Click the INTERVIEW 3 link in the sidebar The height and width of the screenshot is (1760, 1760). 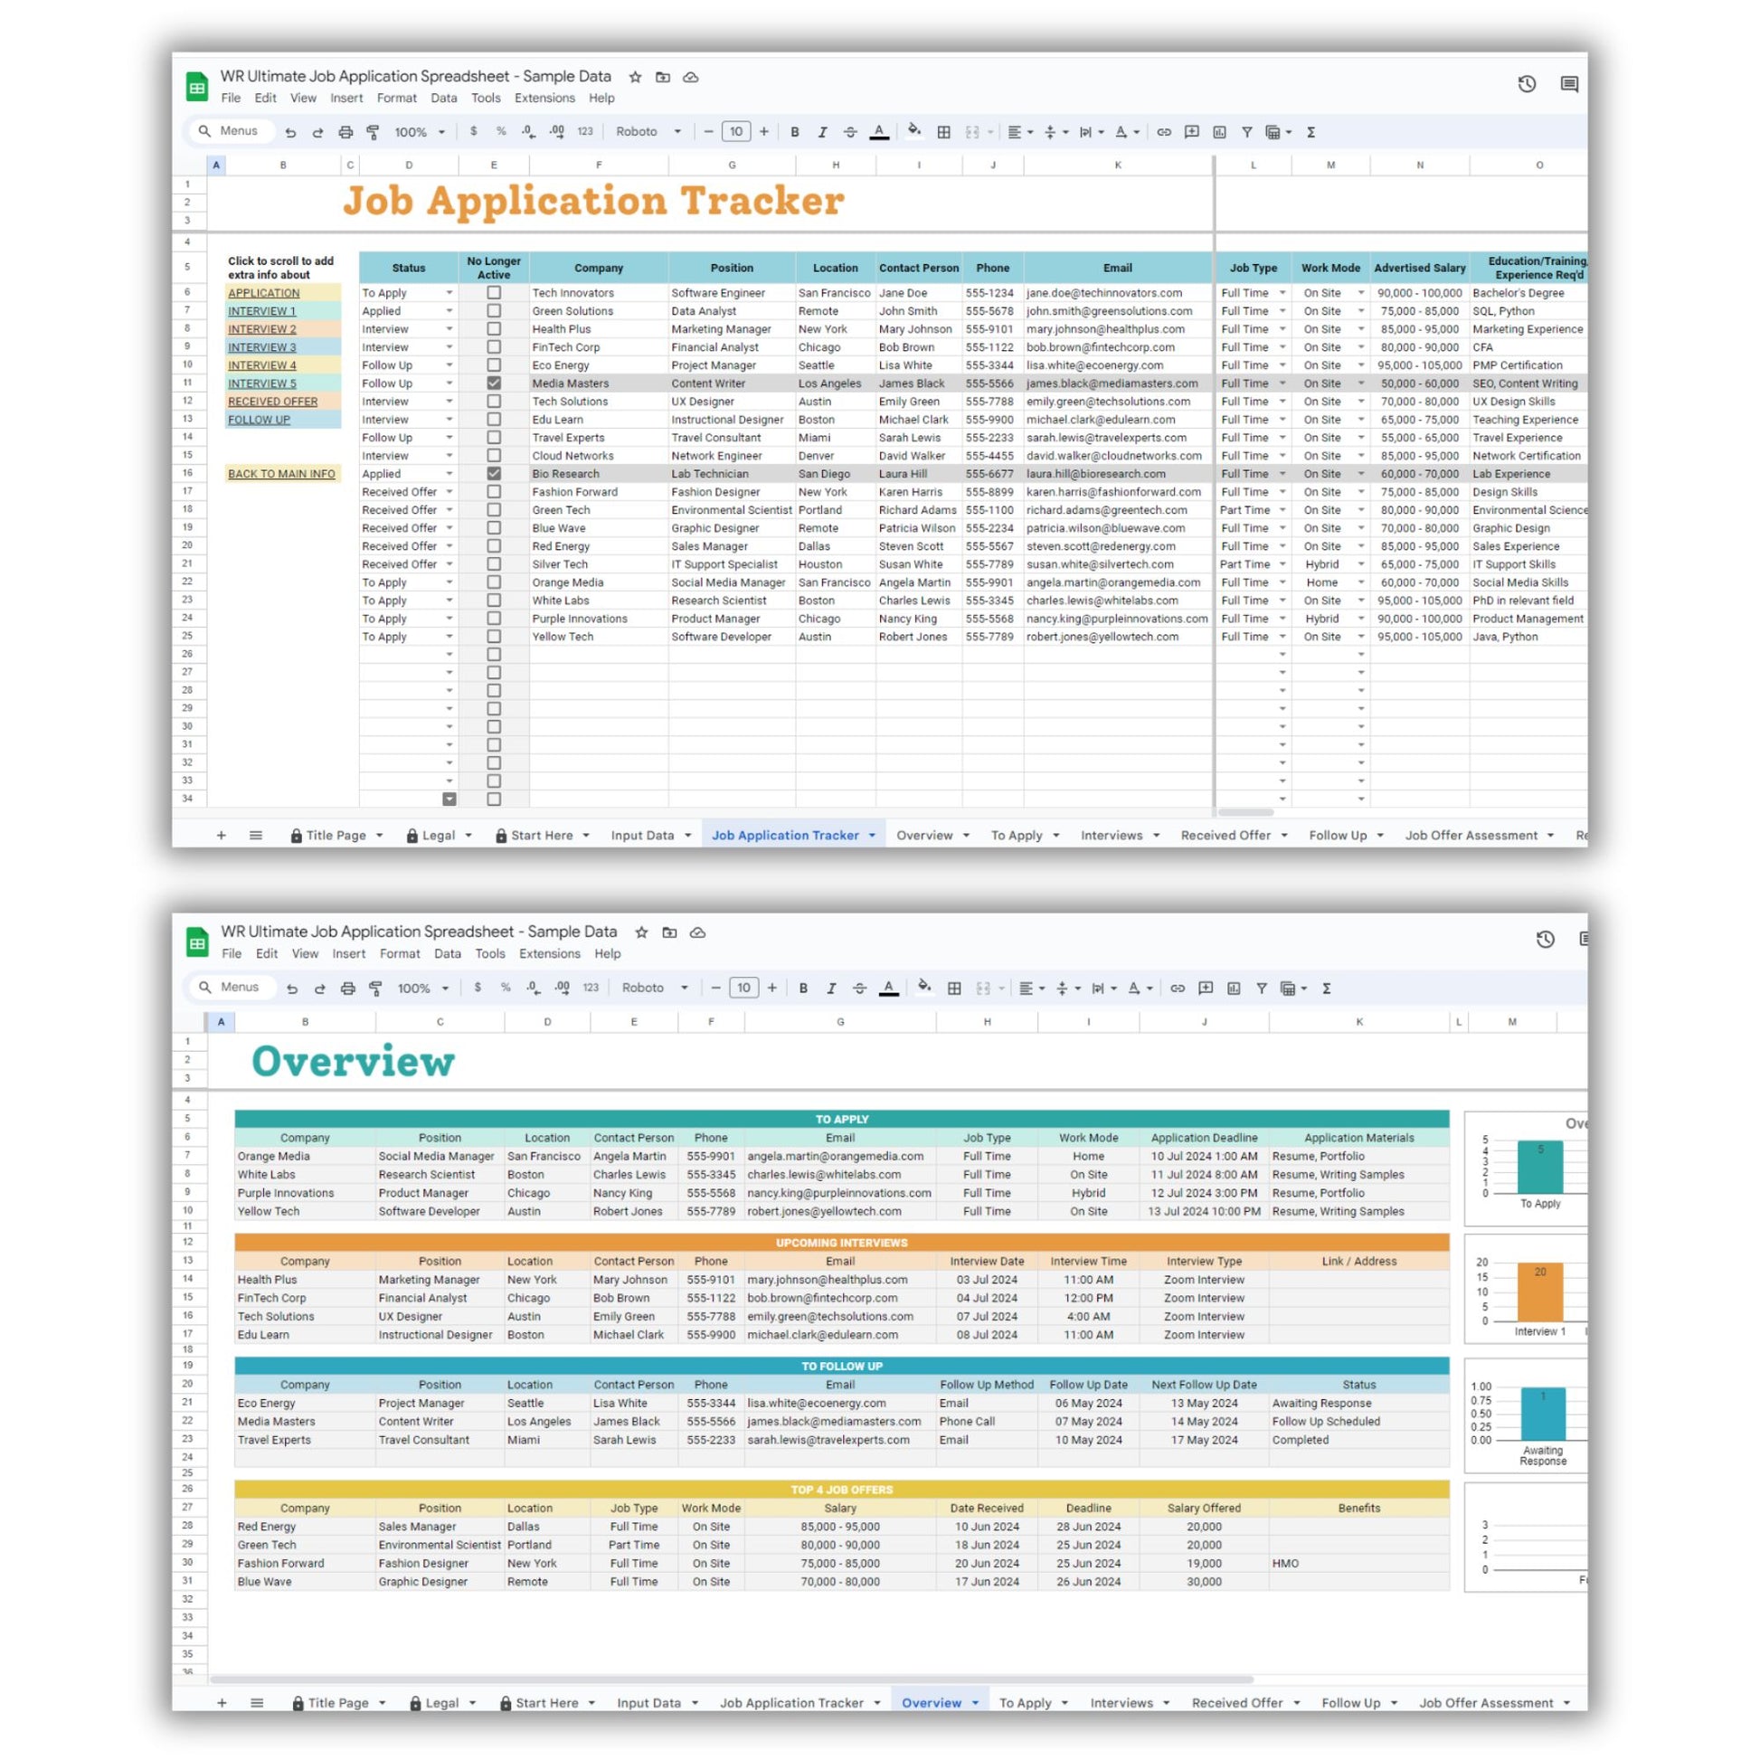tap(262, 347)
